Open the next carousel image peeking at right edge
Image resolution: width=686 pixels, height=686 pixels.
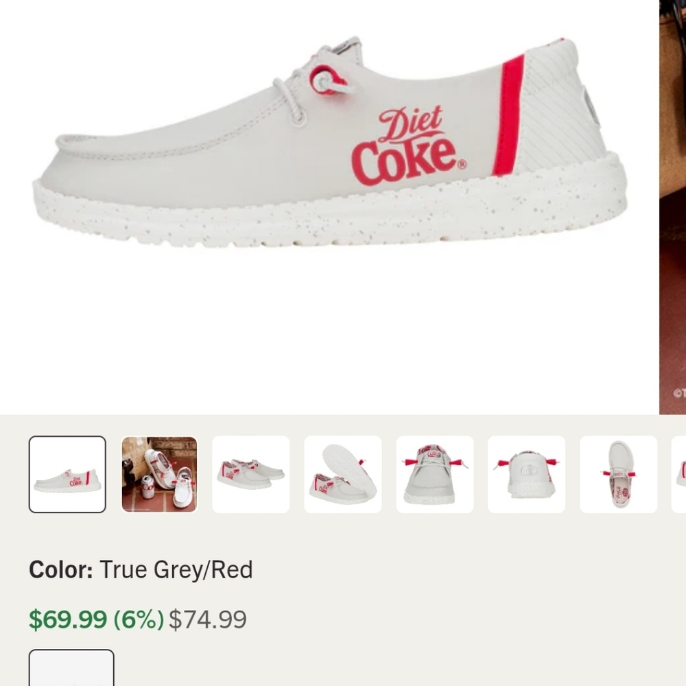(x=672, y=206)
